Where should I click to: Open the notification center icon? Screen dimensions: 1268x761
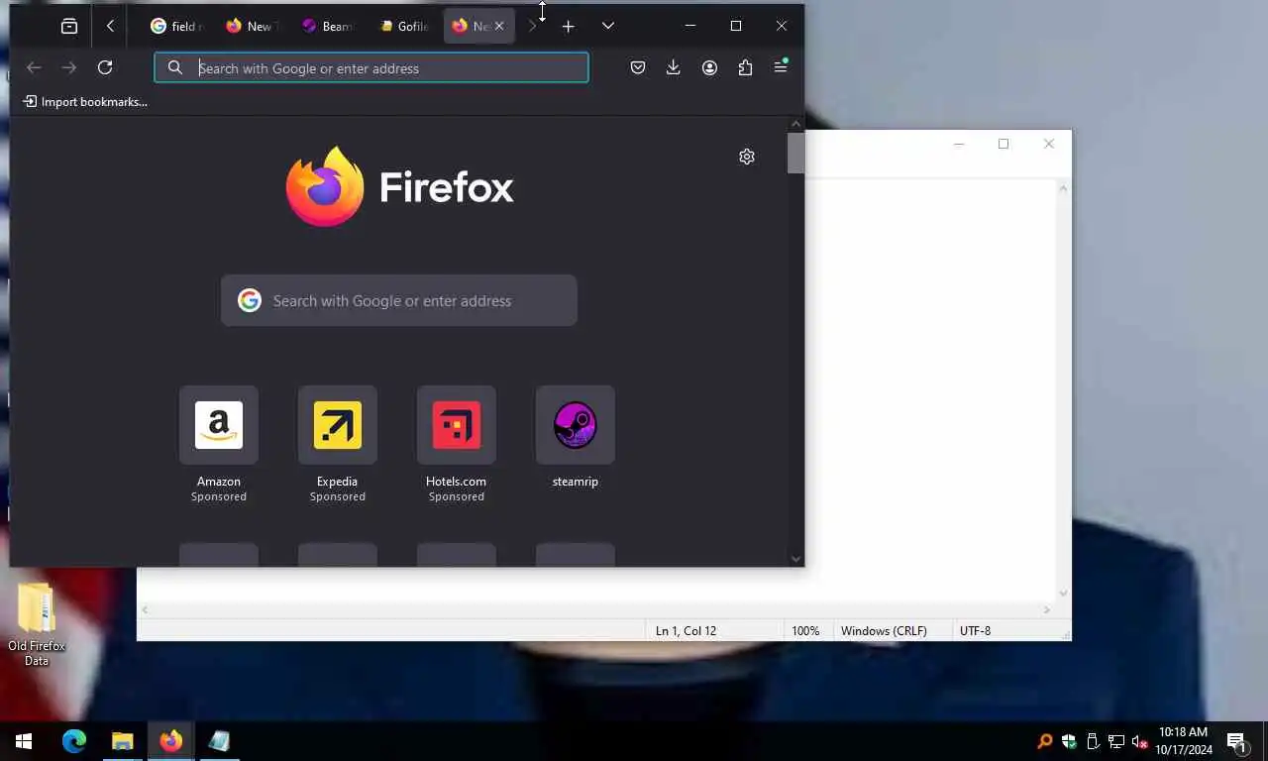pyautogui.click(x=1237, y=741)
